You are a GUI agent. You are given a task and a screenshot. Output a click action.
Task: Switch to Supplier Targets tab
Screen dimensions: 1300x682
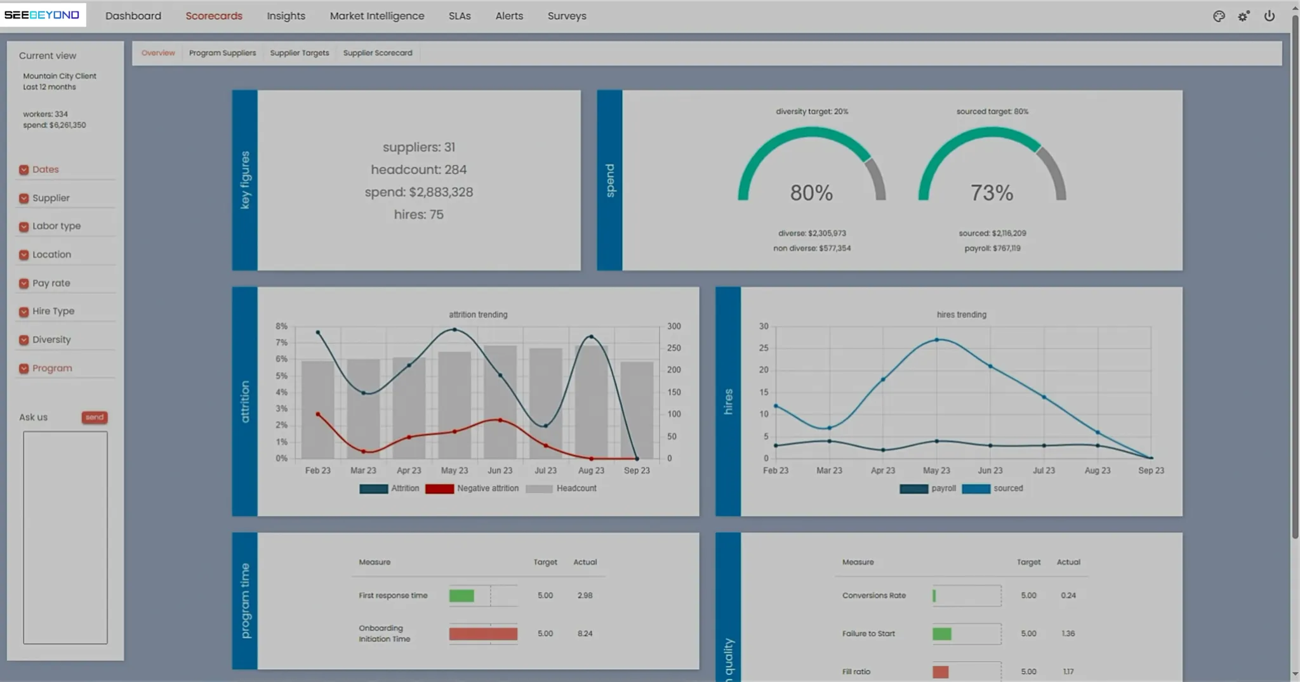tap(300, 53)
